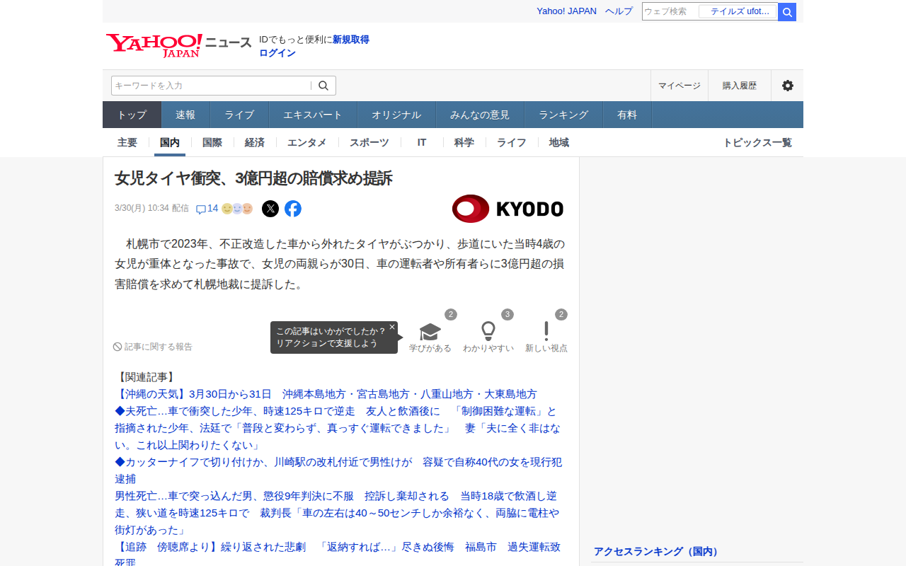Select the みんなの意見 navigation tab

(x=480, y=115)
